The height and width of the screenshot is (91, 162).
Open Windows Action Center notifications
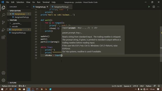(158, 89)
